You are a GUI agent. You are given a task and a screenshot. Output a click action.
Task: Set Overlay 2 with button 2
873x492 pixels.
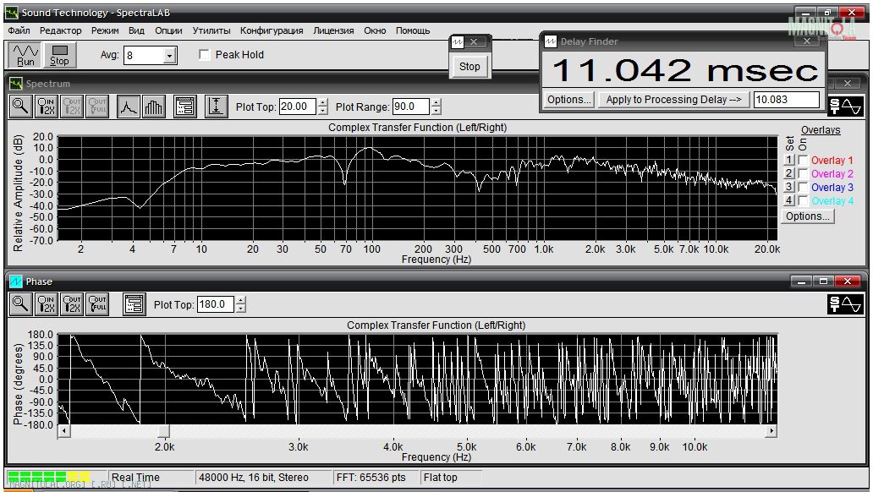click(x=788, y=173)
